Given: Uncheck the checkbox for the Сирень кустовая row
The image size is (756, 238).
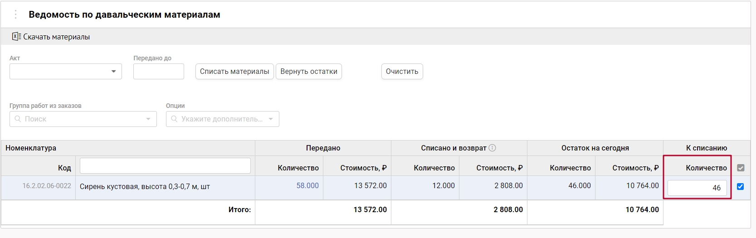Looking at the screenshot, I should [740, 186].
